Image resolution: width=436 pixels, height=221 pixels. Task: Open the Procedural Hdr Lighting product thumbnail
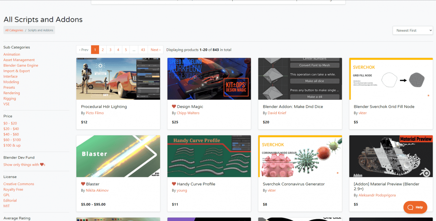118,79
